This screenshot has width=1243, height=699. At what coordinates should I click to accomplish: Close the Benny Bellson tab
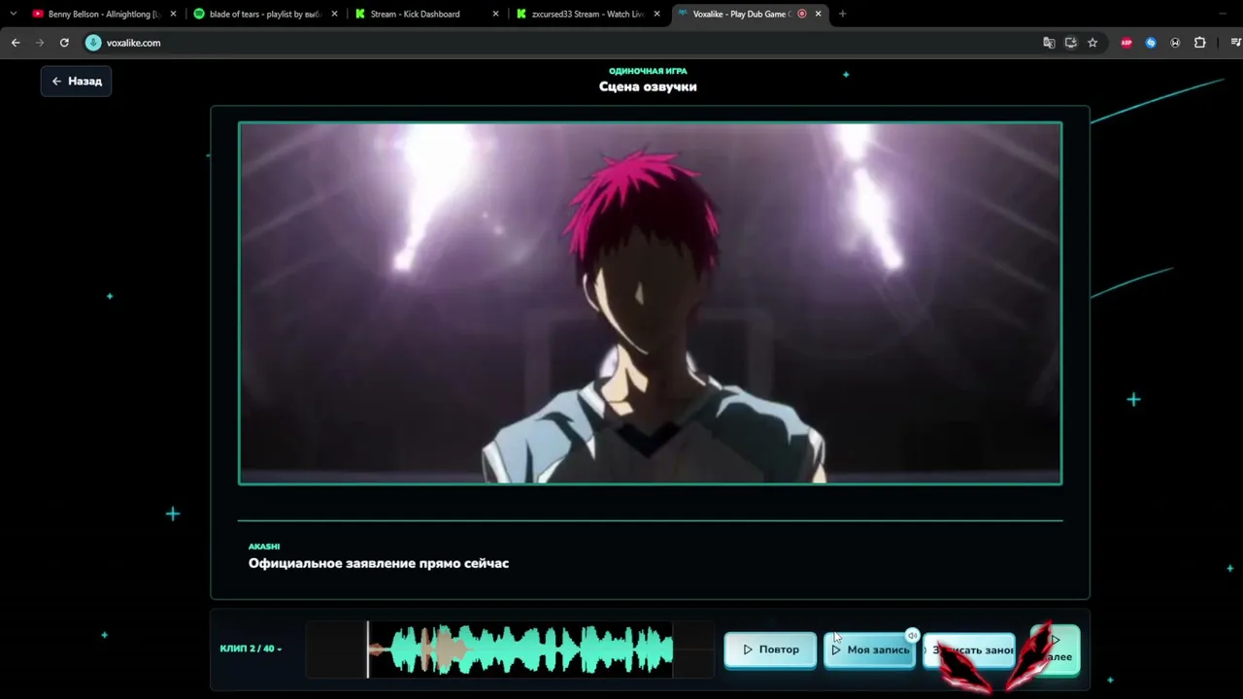(x=174, y=14)
